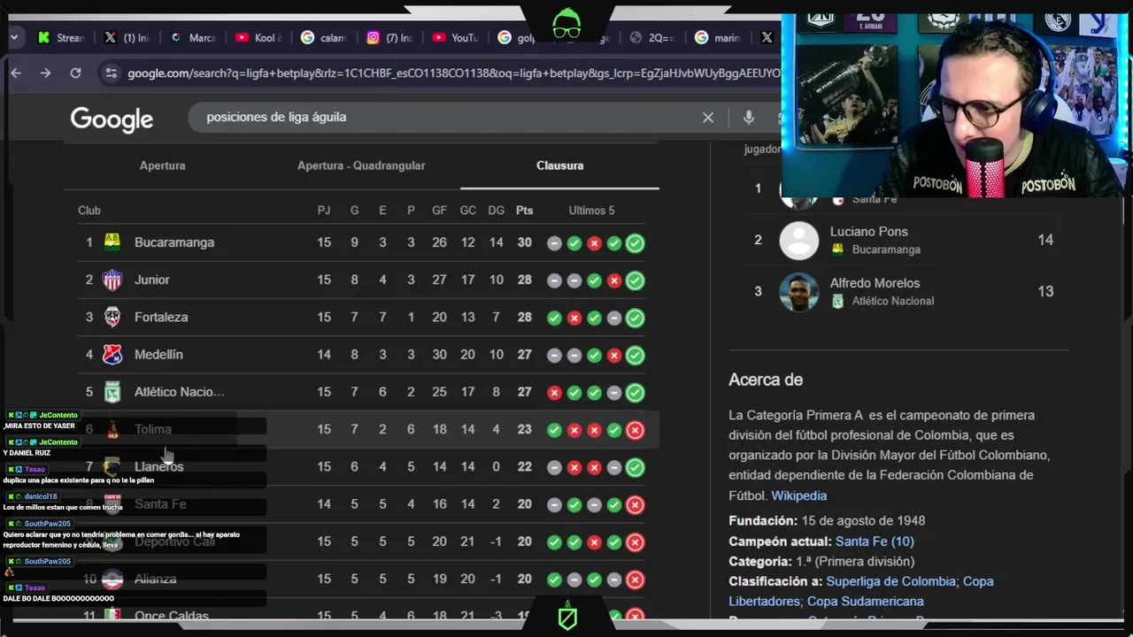Clear the search query with X
Image resolution: width=1133 pixels, height=637 pixels.
[x=708, y=117]
